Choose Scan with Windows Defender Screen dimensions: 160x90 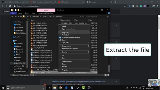coord(71,37)
